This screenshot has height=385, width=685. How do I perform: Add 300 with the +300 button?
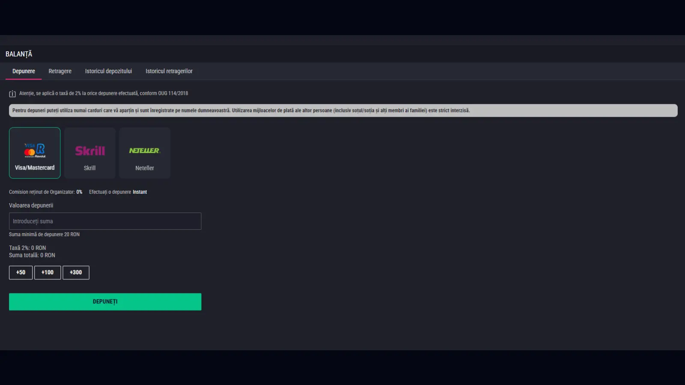pos(76,272)
